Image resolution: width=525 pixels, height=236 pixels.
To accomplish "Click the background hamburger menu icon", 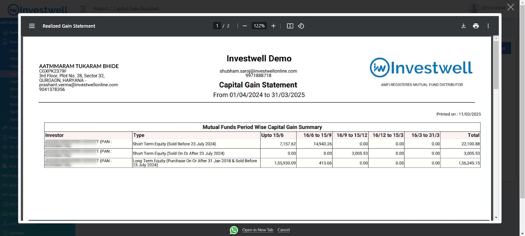I will [82, 9].
